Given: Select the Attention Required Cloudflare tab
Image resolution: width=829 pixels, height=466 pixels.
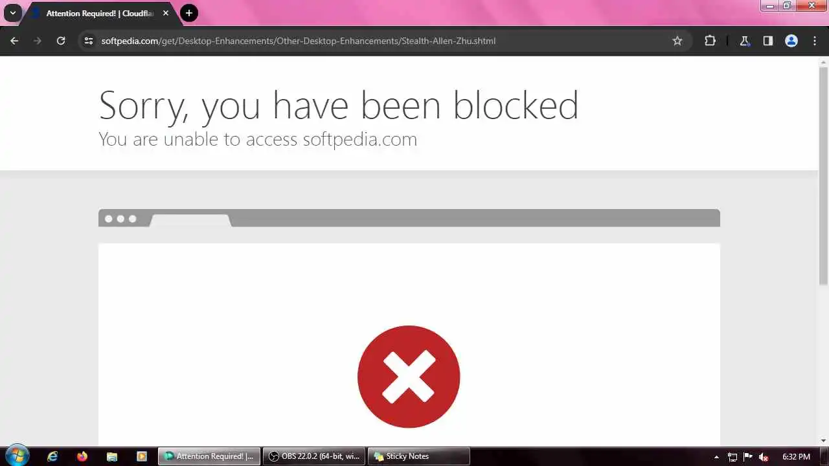Looking at the screenshot, I should pos(97,14).
